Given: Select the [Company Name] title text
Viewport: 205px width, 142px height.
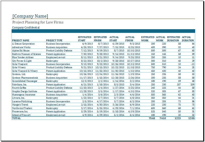Looking at the screenshot, I should click(x=30, y=16).
